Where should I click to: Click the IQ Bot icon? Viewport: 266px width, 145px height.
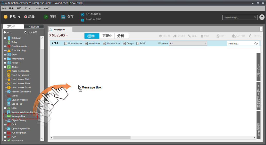(9, 96)
